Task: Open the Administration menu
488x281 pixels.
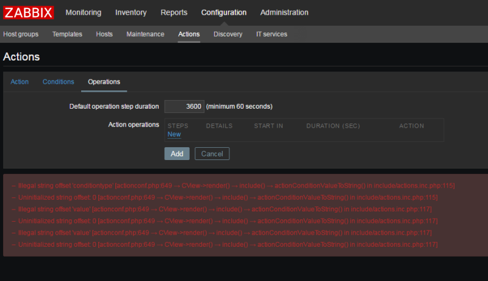Action: [x=284, y=12]
